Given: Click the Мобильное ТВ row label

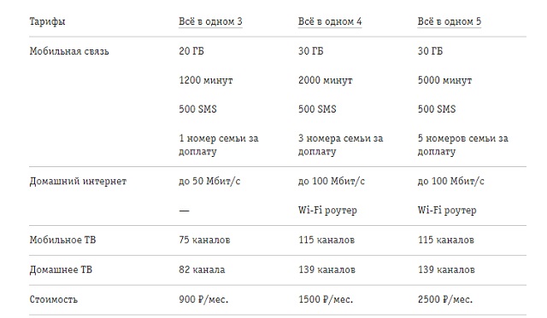Looking at the screenshot, I should click(62, 240).
